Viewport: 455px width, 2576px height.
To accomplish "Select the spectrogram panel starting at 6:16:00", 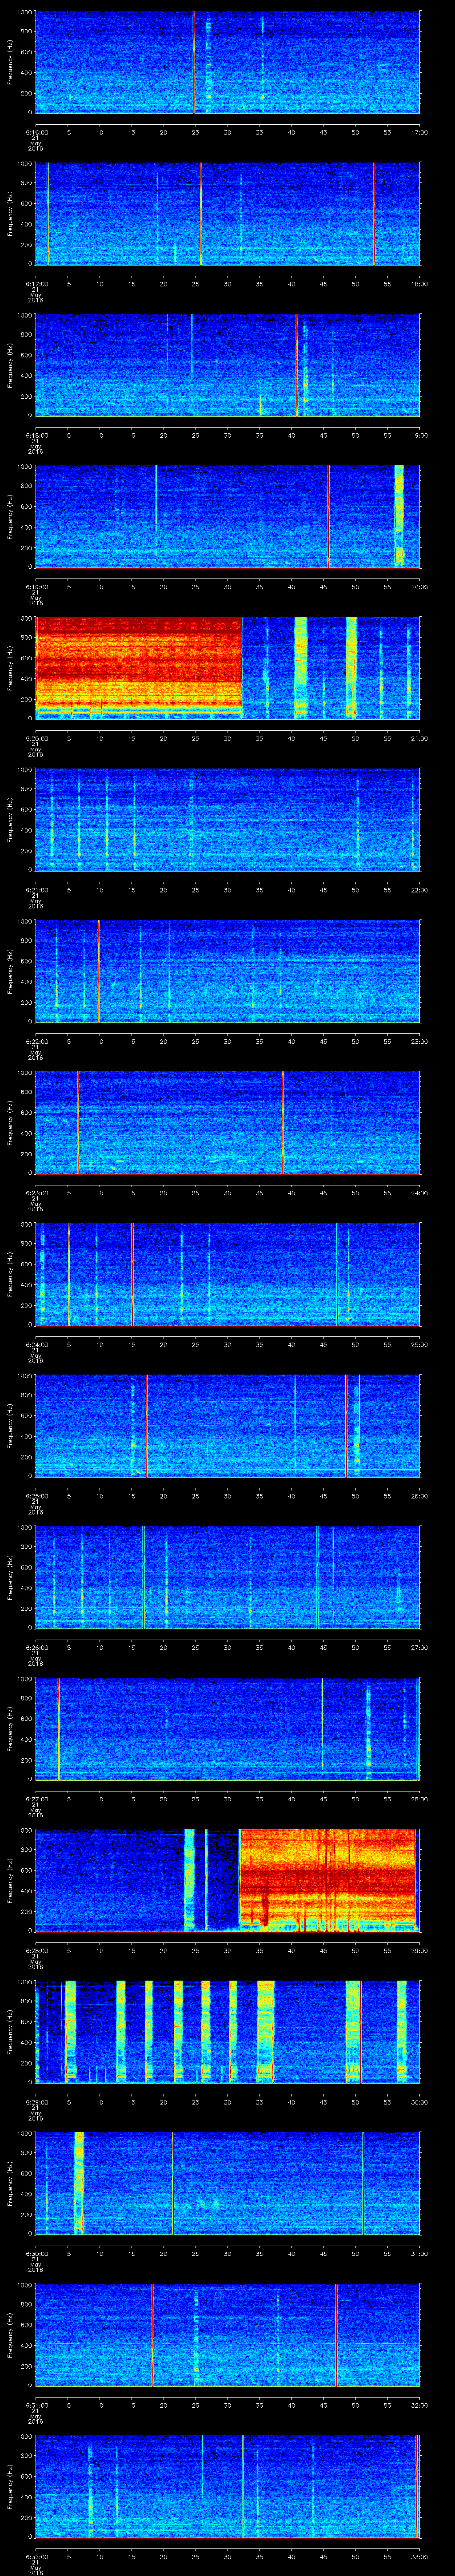I will (x=227, y=62).
